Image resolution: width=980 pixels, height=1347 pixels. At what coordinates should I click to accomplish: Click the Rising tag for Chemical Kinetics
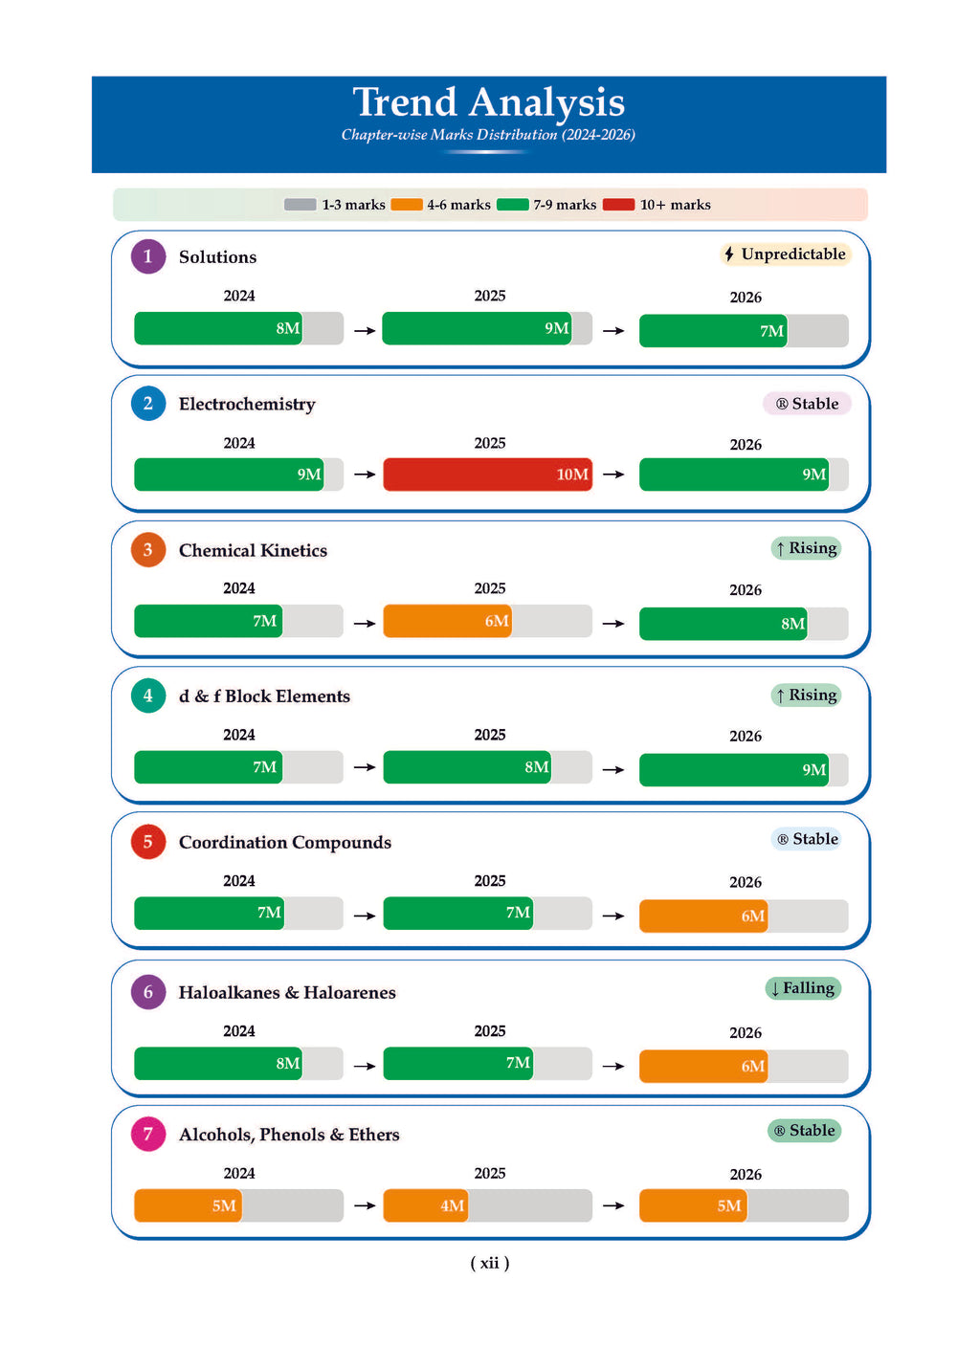pos(806,548)
